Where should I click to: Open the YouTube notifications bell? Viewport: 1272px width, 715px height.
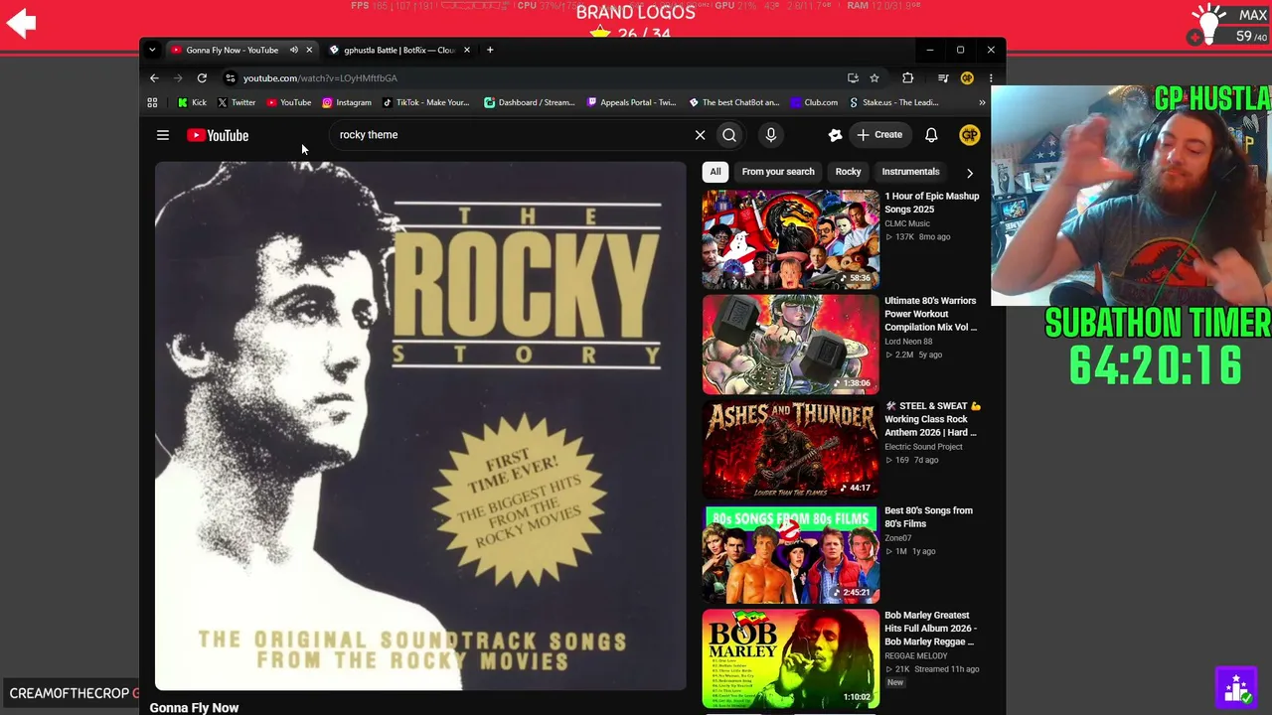(x=931, y=135)
